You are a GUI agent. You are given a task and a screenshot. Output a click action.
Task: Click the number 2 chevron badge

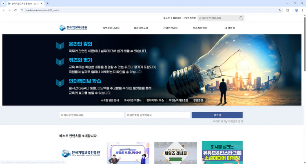pyautogui.click(x=60, y=62)
